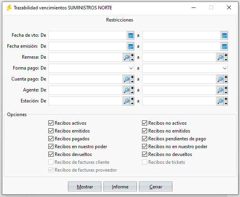Close dialog with Cerrar button
This screenshot has width=240, height=197.
coord(156,186)
